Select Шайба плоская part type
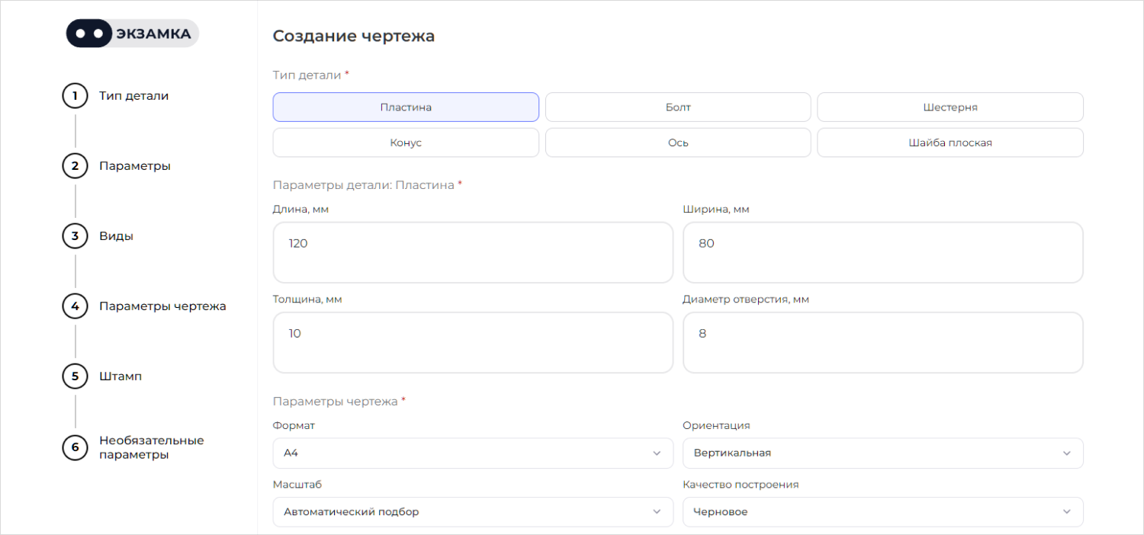The width and height of the screenshot is (1144, 535). click(x=950, y=143)
